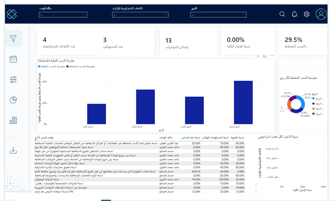Open notifications bell icon
The width and height of the screenshot is (335, 201).
[x=294, y=14]
